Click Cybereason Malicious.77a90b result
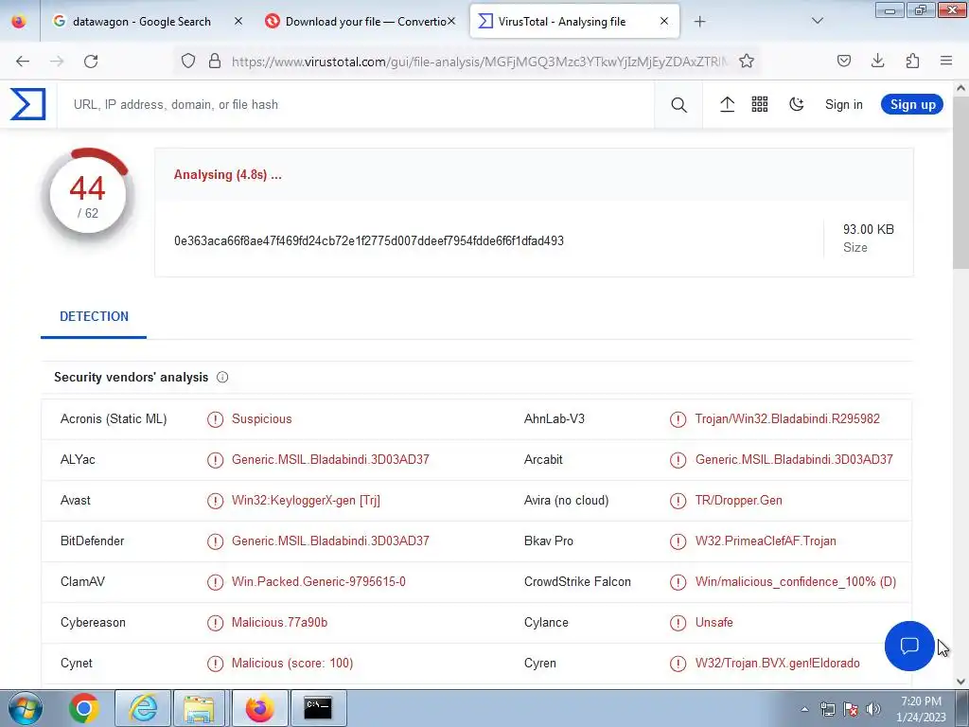Screen dimensions: 969x727 (279, 623)
